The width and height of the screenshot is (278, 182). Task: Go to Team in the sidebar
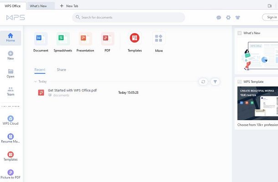[x=10, y=91]
